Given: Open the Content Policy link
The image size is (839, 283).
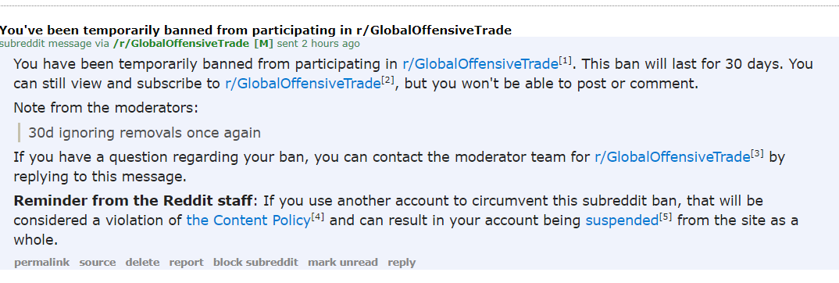Looking at the screenshot, I should 248,220.
